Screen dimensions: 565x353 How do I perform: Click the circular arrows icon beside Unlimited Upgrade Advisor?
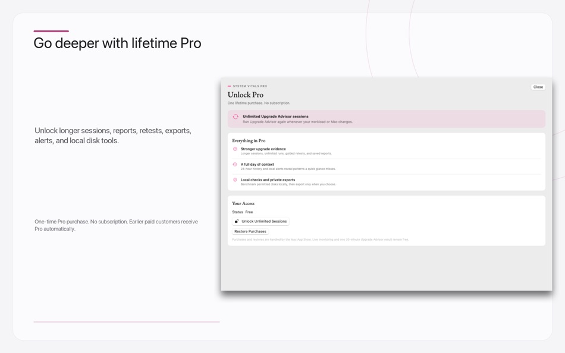[x=236, y=116]
